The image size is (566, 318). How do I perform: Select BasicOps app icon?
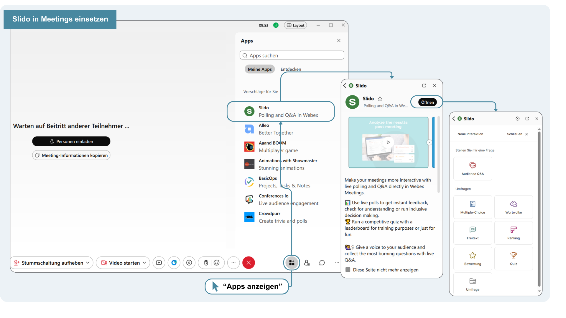tap(249, 182)
